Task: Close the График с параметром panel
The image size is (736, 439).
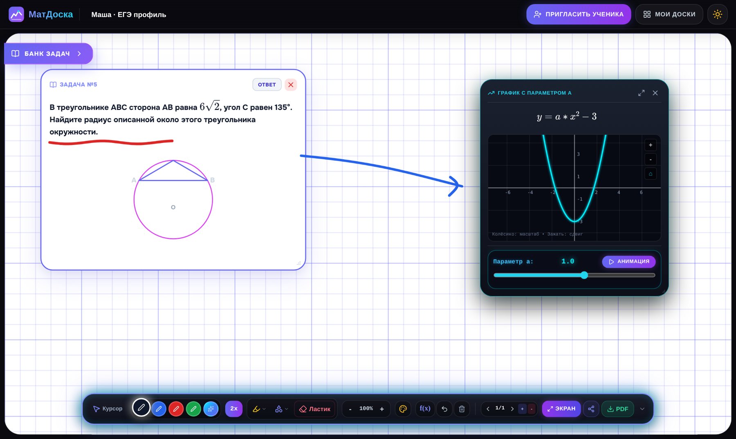Action: (655, 93)
